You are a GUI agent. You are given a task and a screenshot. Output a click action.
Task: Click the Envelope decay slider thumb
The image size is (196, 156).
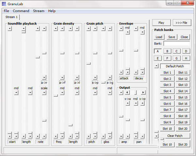[x=136, y=50]
